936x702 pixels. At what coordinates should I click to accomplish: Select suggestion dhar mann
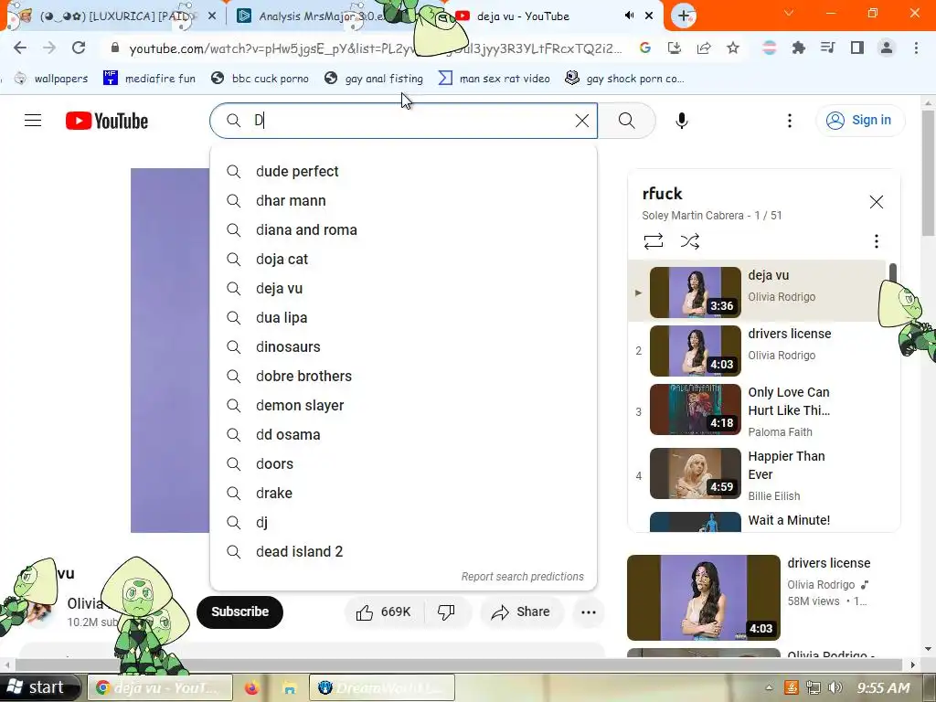click(291, 200)
